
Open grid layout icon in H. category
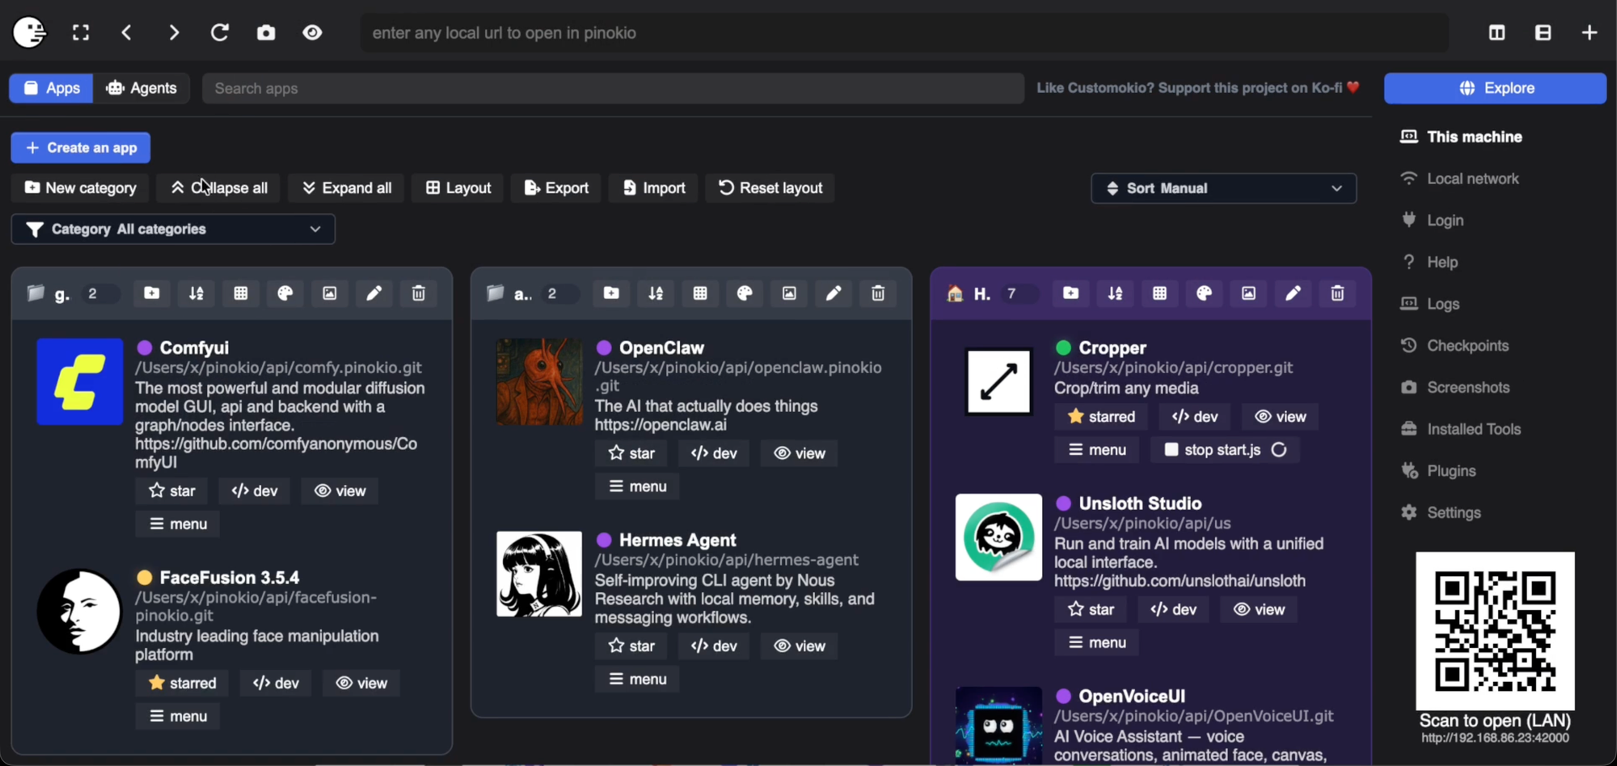(x=1159, y=293)
